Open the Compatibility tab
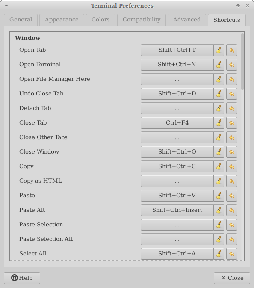Image resolution: width=254 pixels, height=288 pixels. point(142,20)
